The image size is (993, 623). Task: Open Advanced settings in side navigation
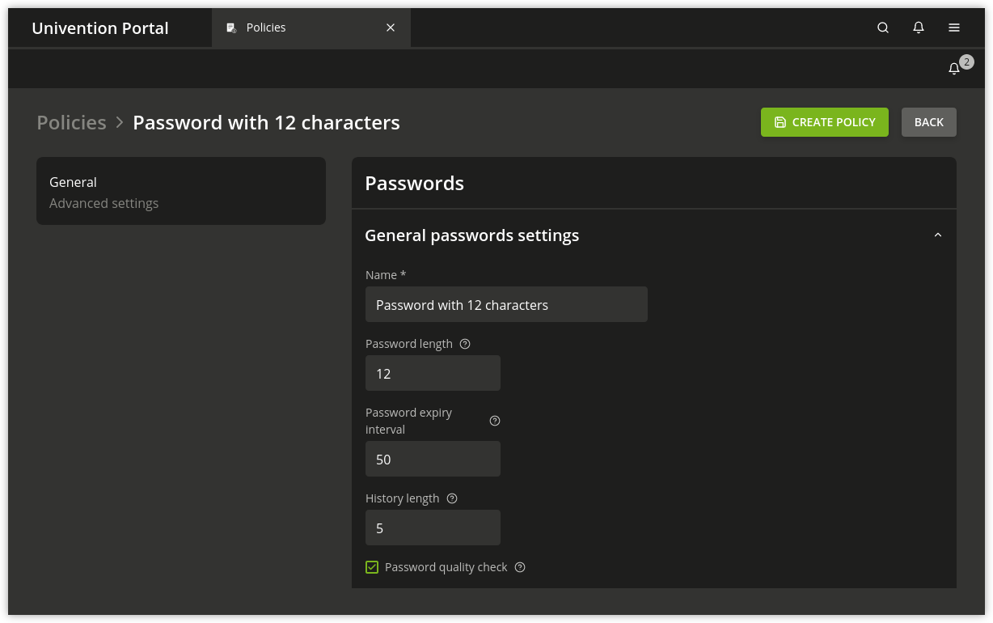(x=104, y=203)
